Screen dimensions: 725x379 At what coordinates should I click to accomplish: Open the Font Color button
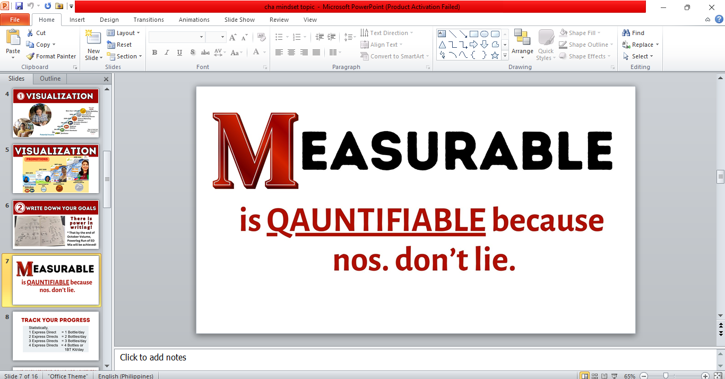click(256, 52)
